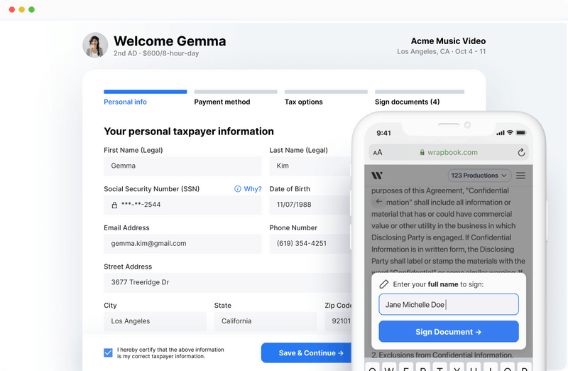Viewport: 568px width, 371px height.
Task: Click the full name signature input field
Action: [448, 304]
